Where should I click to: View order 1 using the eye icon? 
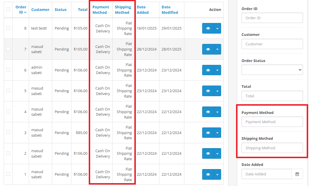tap(208, 175)
